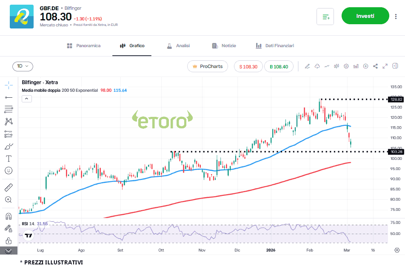Screen dimensions: 405x266
Task: Collapse the indicator legend chevron
Action: 26,99
